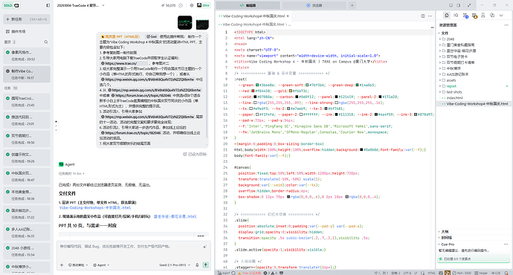Viewport: 513px width, 275px height.
Task: Add attachment with plus icon in chat input
Action: [x=62, y=265]
